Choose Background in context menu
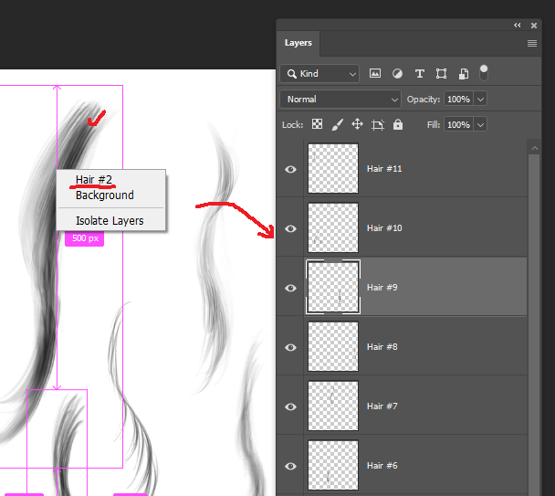Viewport: 555px width, 496px height. click(105, 195)
